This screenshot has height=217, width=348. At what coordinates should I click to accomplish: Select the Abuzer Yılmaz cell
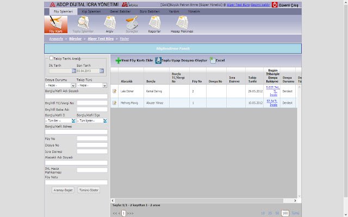pyautogui.click(x=157, y=103)
